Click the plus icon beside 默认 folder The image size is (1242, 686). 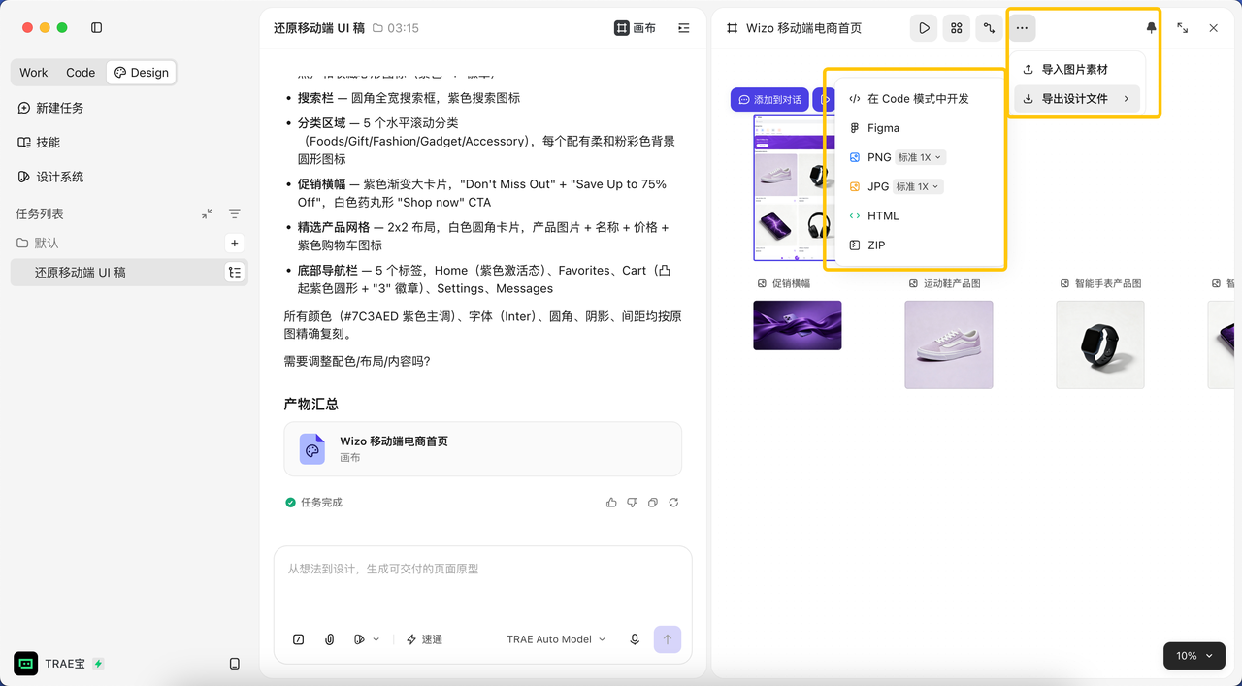coord(234,243)
